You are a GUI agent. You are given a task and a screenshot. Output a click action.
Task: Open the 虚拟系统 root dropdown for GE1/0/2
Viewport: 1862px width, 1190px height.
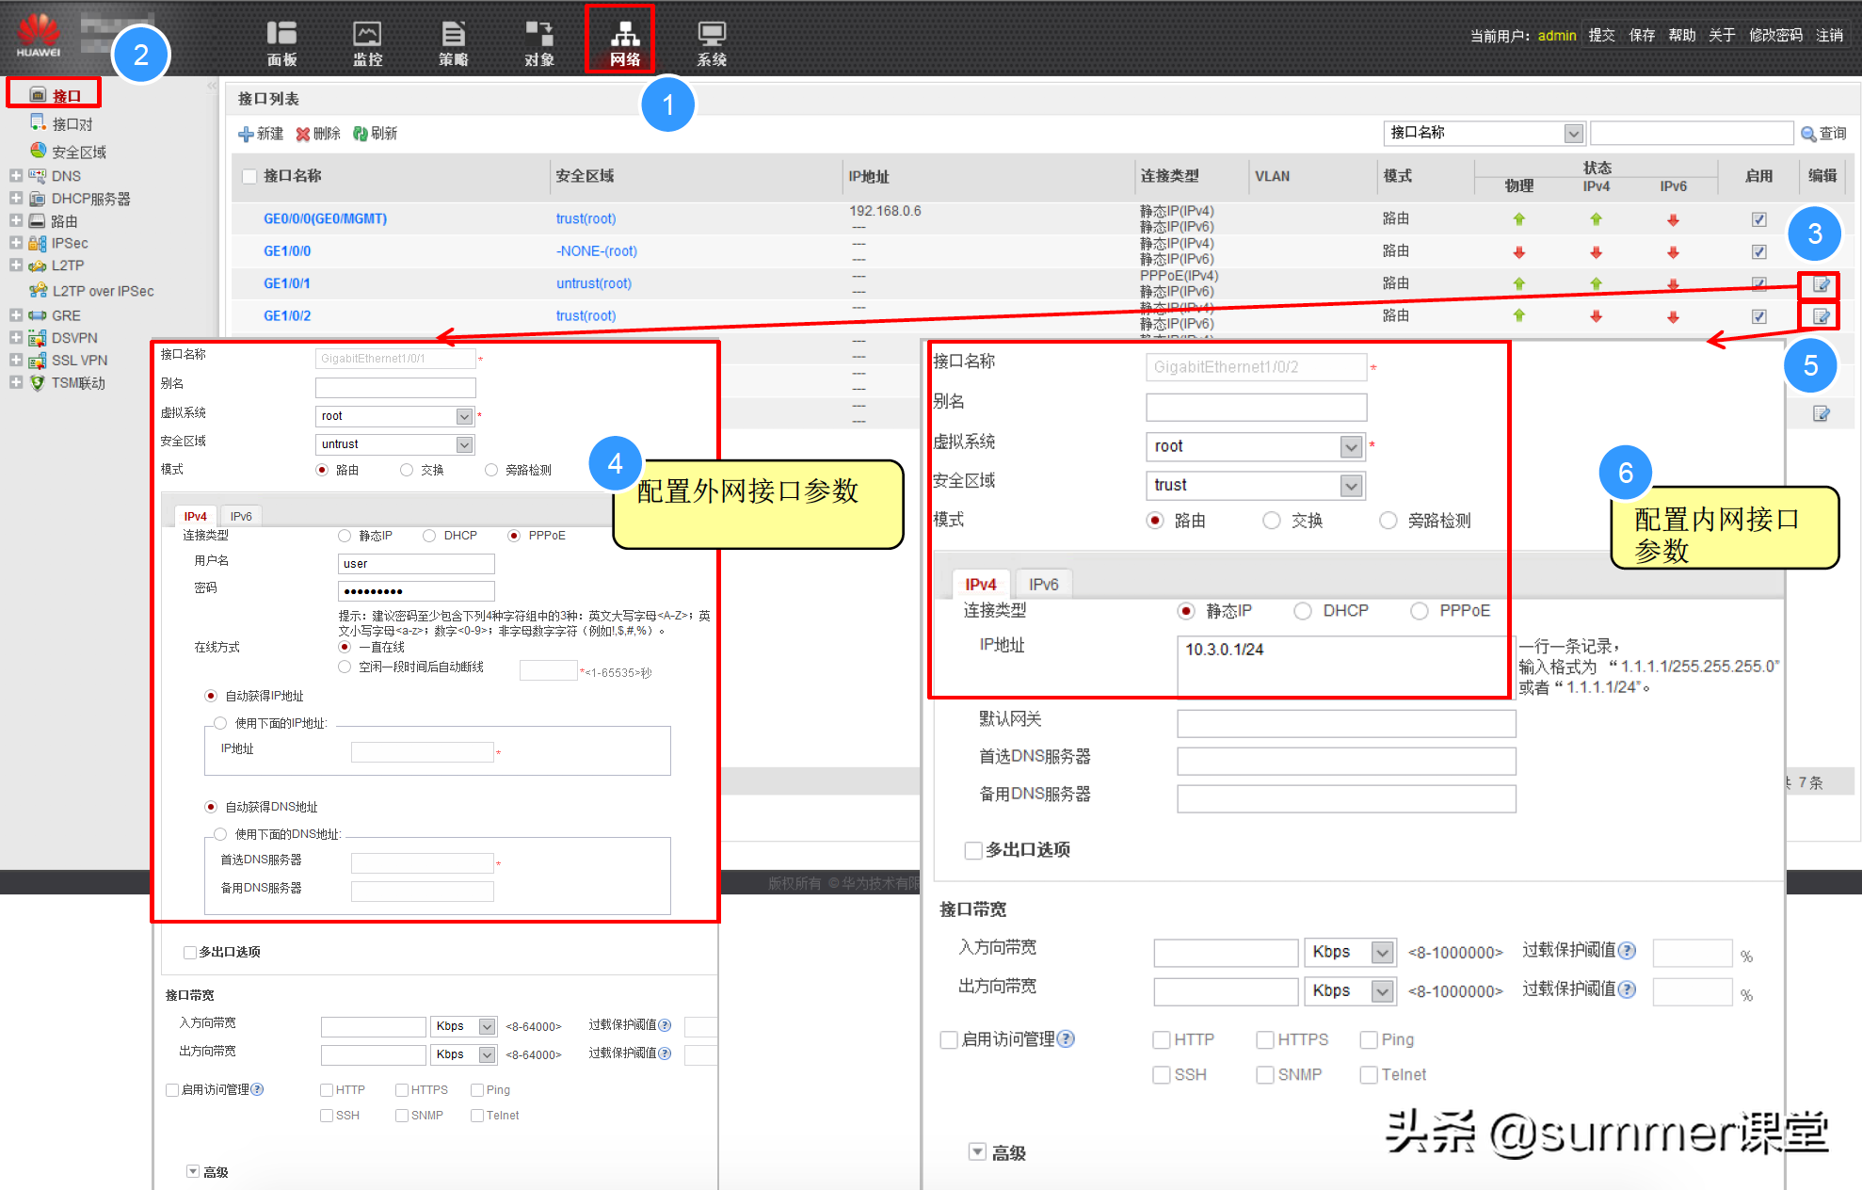tap(1353, 446)
